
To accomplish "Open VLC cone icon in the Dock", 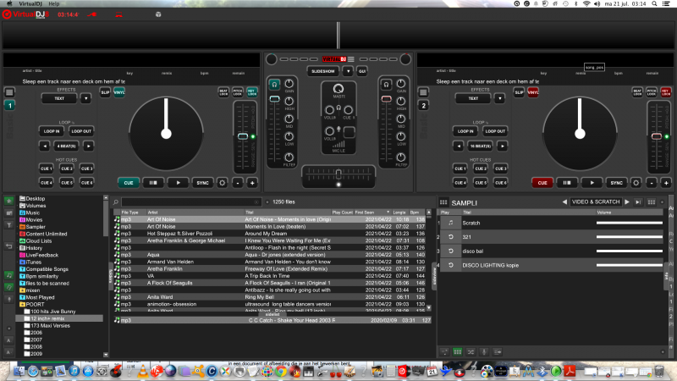I will click(142, 371).
